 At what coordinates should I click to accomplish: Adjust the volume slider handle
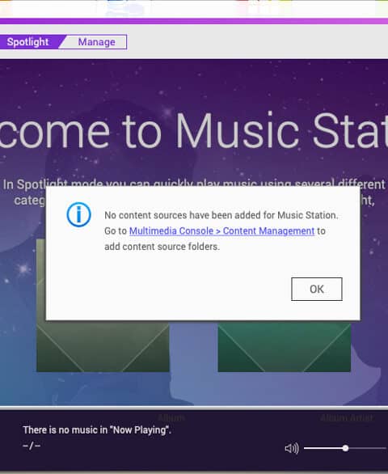click(x=345, y=448)
